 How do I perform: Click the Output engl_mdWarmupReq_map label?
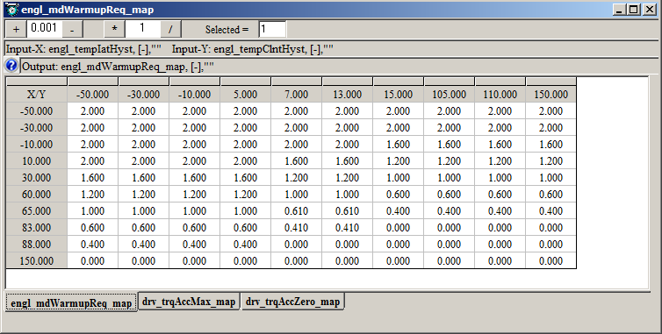click(x=118, y=67)
